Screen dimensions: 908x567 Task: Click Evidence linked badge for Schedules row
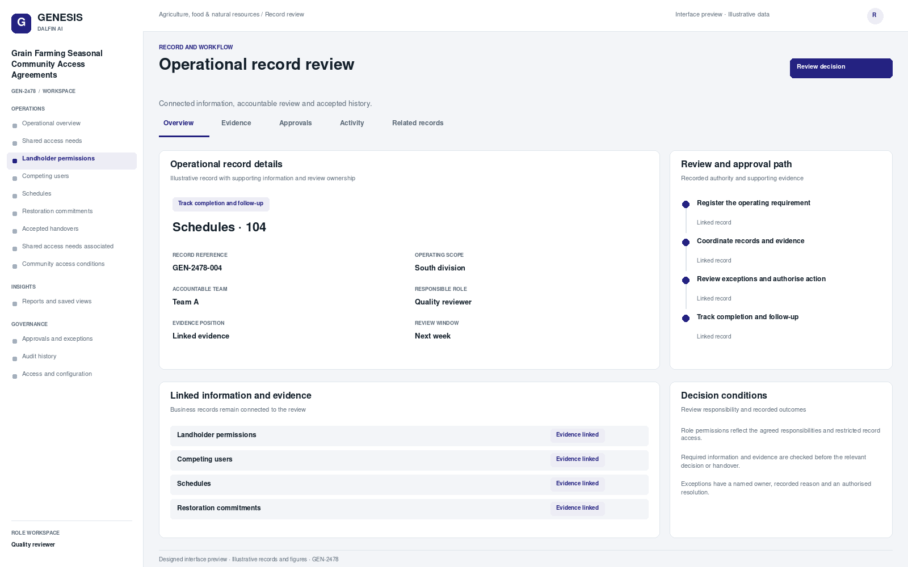[x=577, y=484]
